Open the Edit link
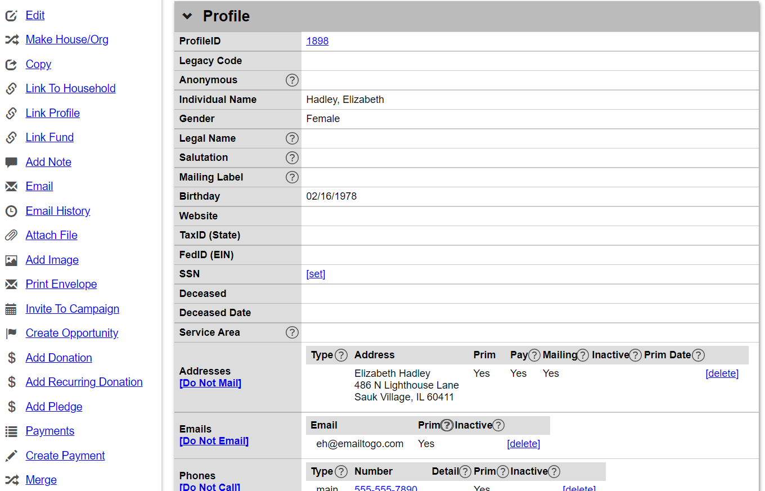765x491 pixels. pyautogui.click(x=35, y=15)
